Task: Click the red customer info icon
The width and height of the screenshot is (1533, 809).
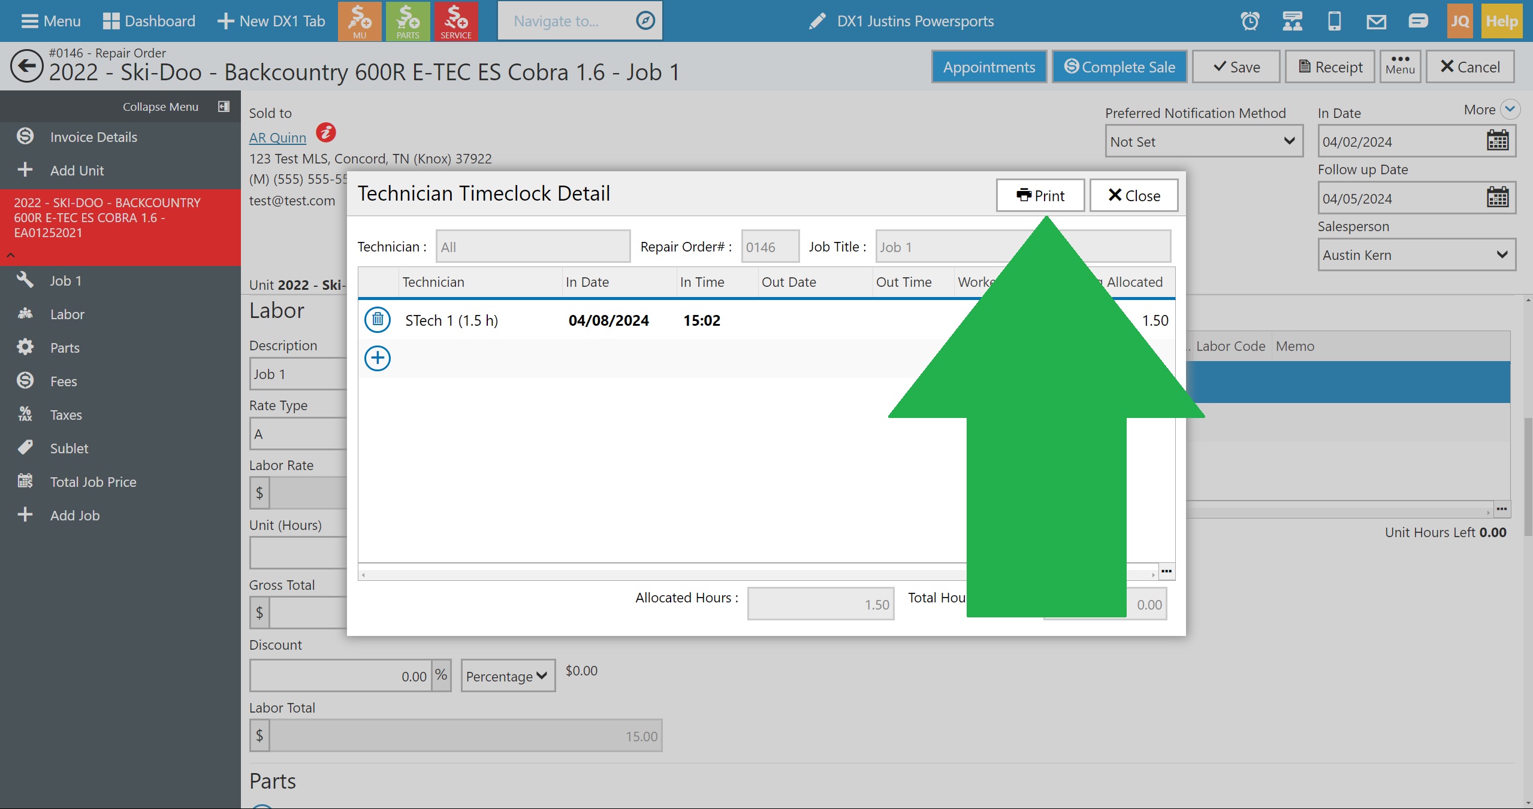Action: coord(326,132)
